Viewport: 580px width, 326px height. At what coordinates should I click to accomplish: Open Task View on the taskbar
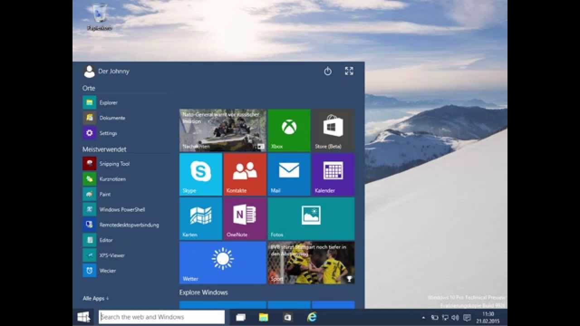(241, 317)
